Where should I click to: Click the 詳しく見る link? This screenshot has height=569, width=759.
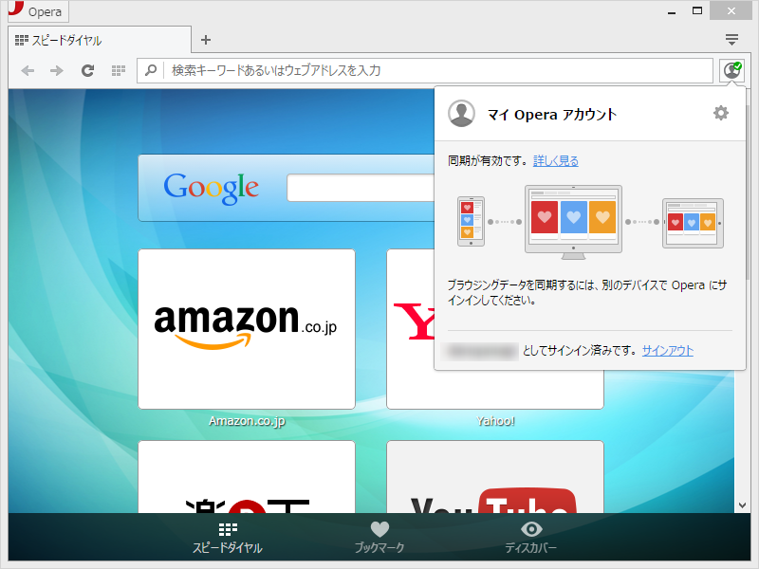tap(555, 158)
